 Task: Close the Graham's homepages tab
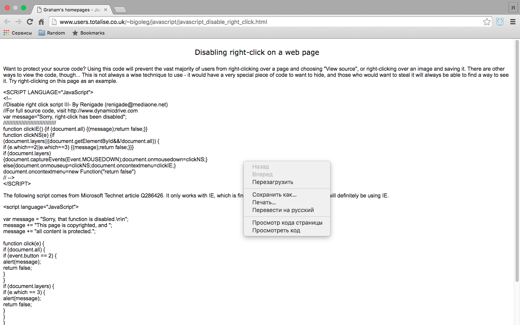point(106,9)
